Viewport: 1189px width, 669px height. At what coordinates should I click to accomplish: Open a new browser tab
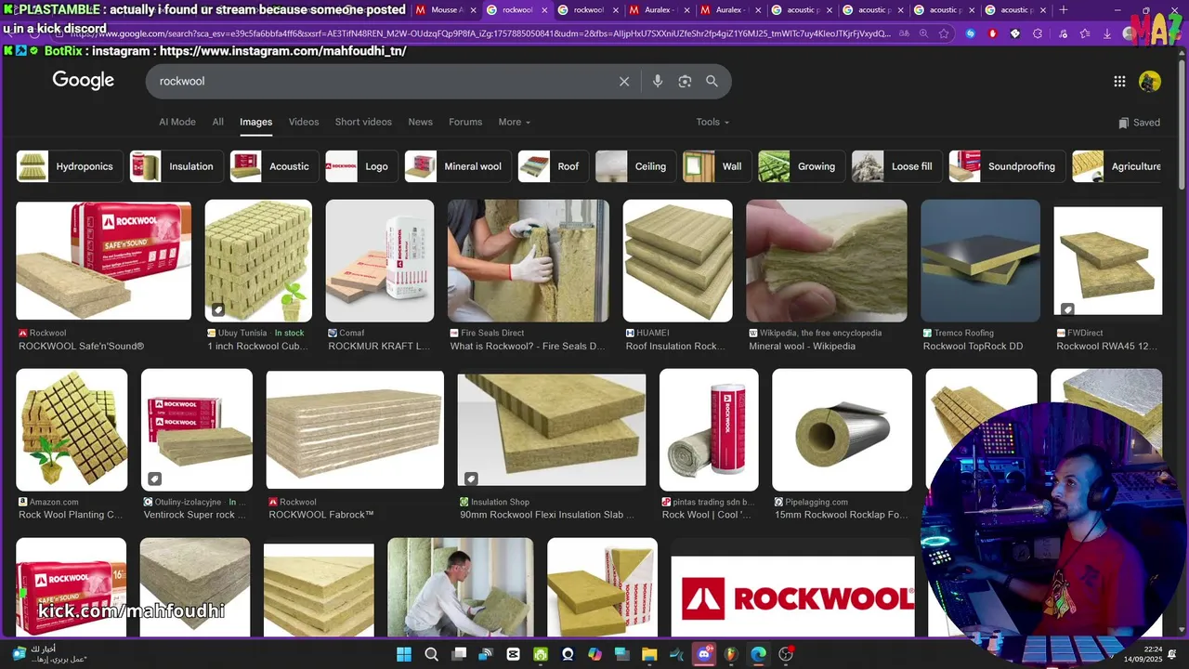click(x=1064, y=10)
